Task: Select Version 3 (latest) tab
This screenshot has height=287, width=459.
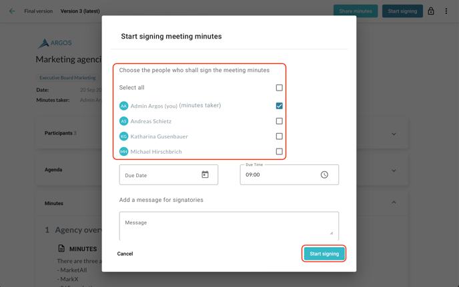Action: [80, 11]
